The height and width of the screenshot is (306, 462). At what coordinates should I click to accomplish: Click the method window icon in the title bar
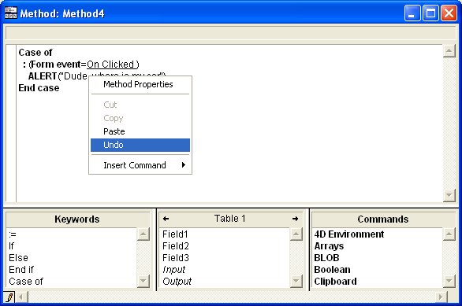point(11,13)
